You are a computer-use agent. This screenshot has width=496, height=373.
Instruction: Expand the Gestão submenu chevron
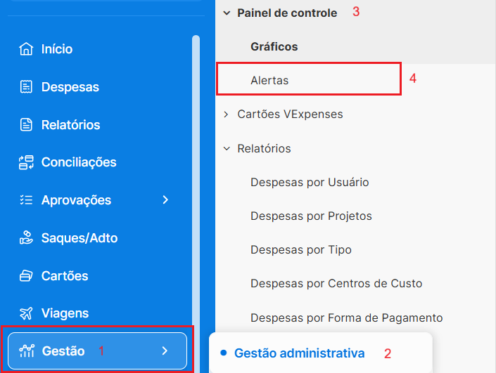(x=165, y=351)
